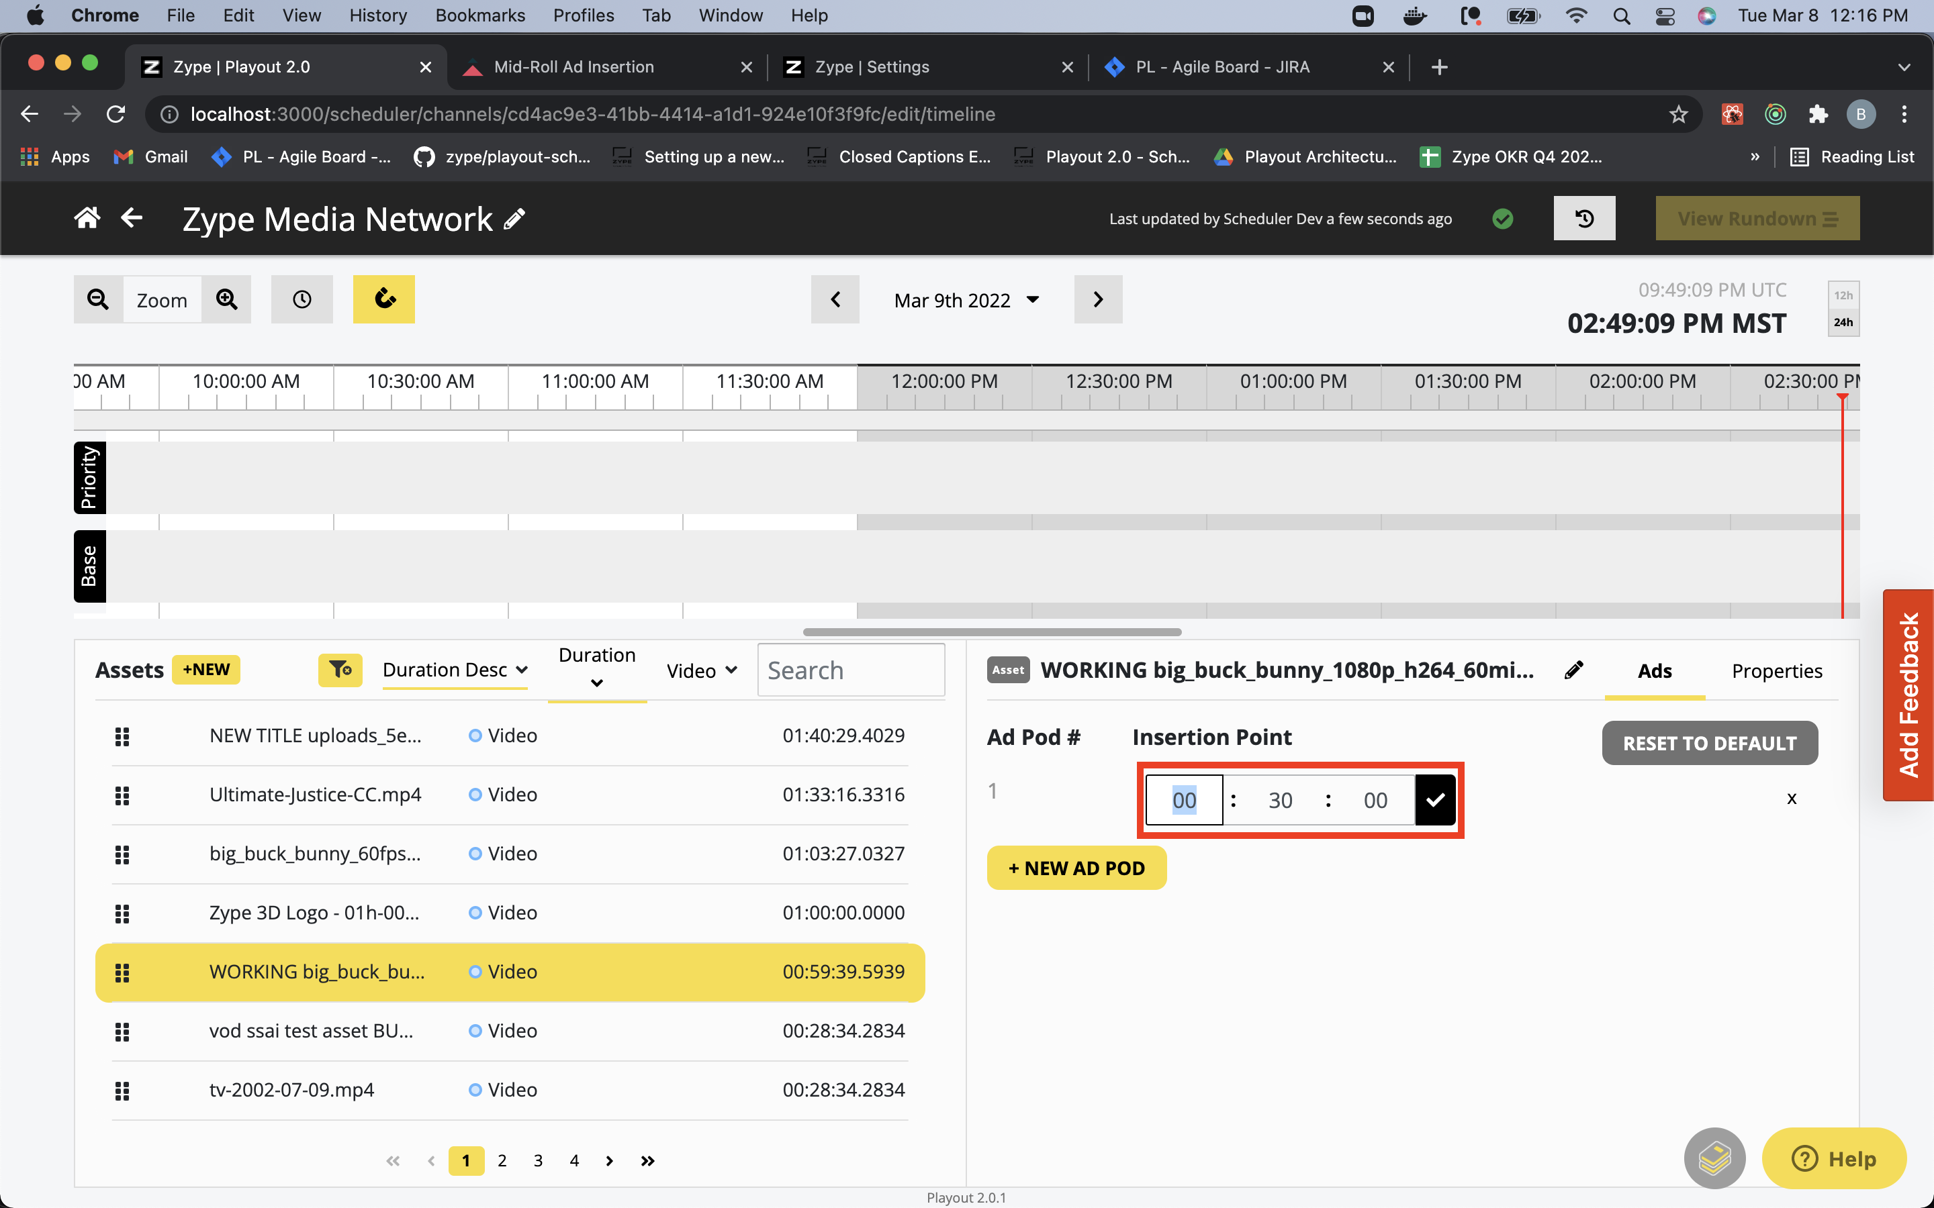
Task: Go to the next day
Action: (1098, 299)
